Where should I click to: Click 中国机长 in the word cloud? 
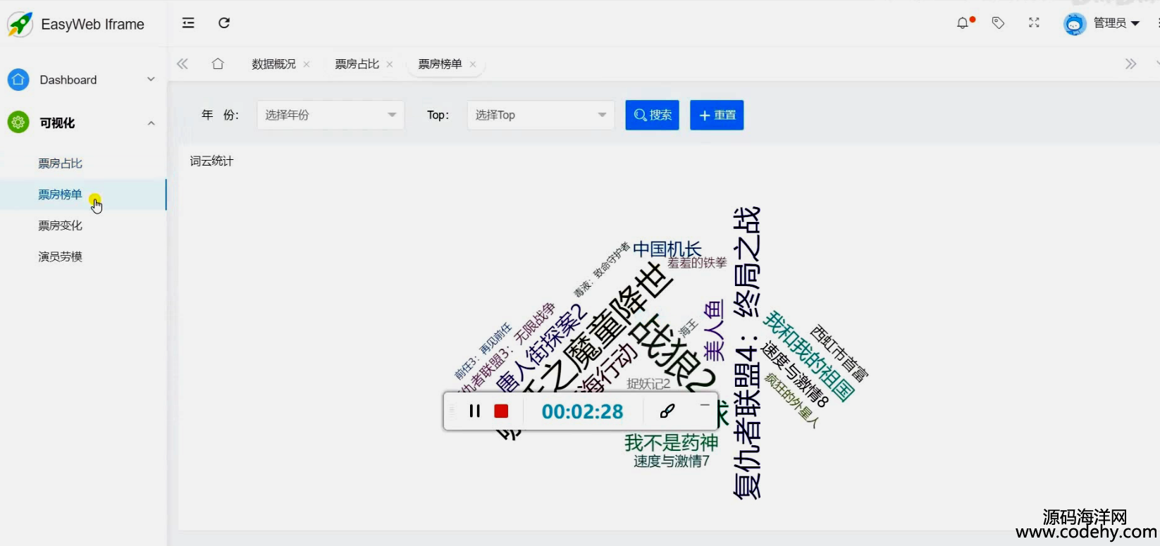(667, 249)
